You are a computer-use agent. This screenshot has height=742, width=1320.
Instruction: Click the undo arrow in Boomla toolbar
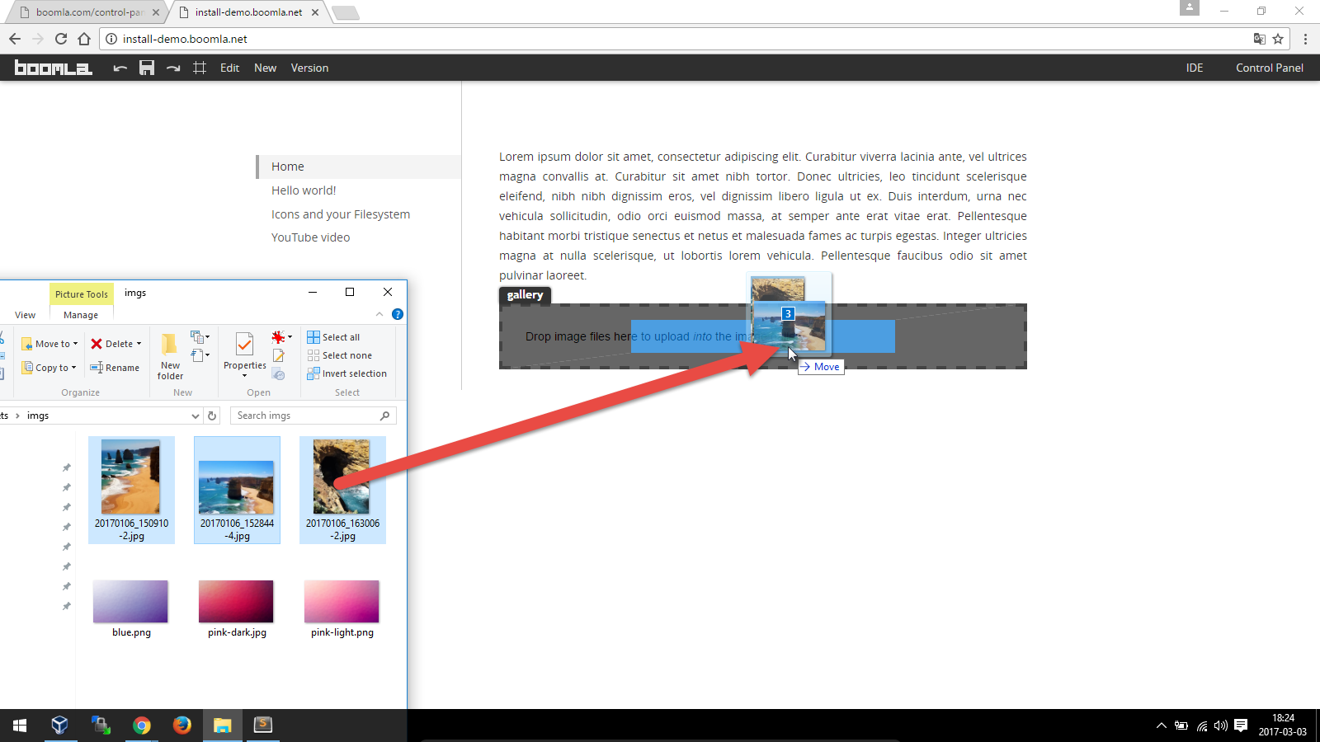pyautogui.click(x=120, y=68)
